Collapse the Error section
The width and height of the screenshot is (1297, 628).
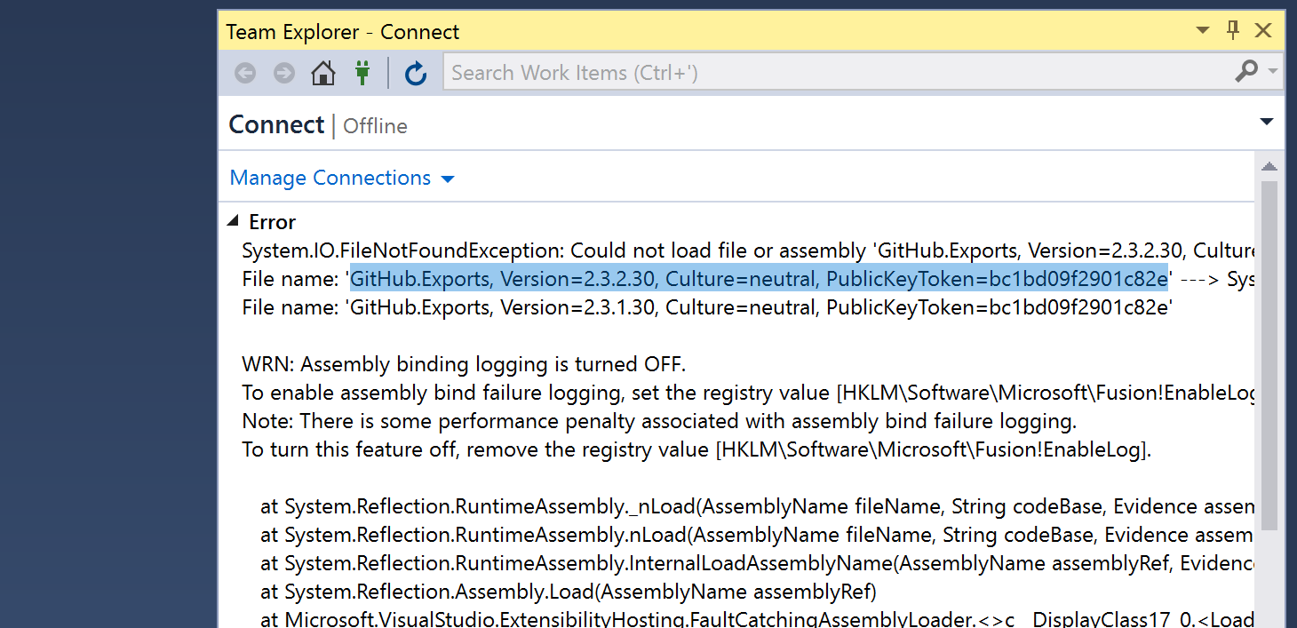[x=233, y=221]
